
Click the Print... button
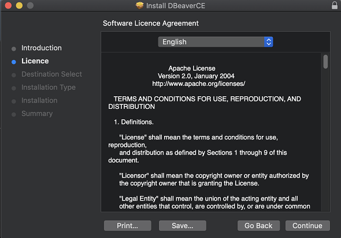tap(127, 226)
